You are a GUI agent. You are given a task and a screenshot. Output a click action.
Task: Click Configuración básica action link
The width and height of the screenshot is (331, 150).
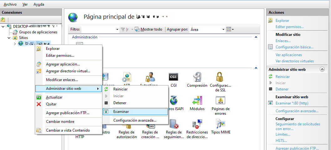pyautogui.click(x=294, y=47)
